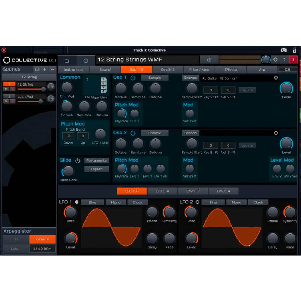
Task: Switch to the Arp tab
Action: 262,69
